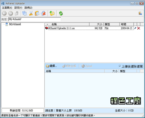The height and width of the screenshot is (118, 145).
Task: Refresh the file list with green arrows icon
Action: [61, 14]
